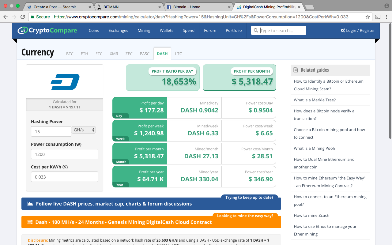The width and height of the screenshot is (392, 245).
Task: Open Genesis Mining DigitalCash Cloud Contract banner
Action: click(151, 222)
